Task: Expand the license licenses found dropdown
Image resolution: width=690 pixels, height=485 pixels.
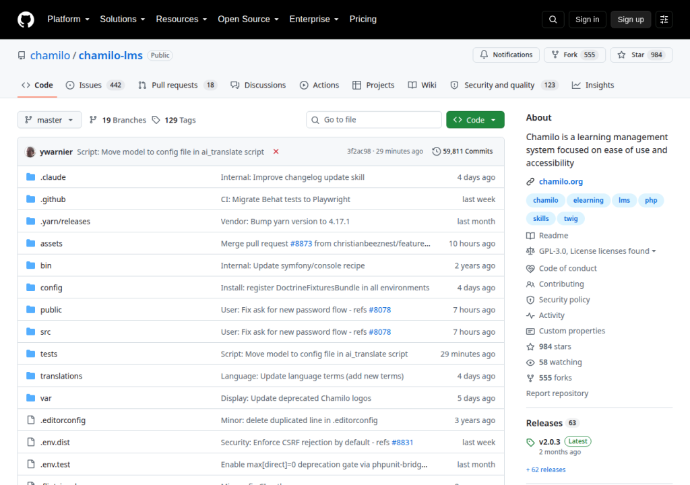Action: coord(597,251)
